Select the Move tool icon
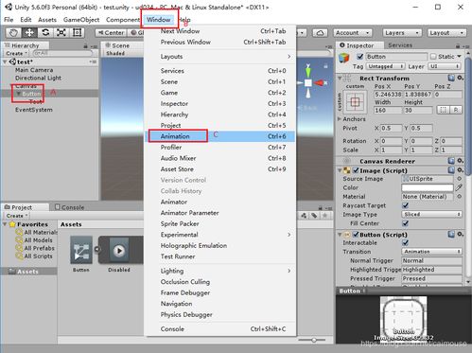Screen dimensions: 472x353 tap(29, 32)
